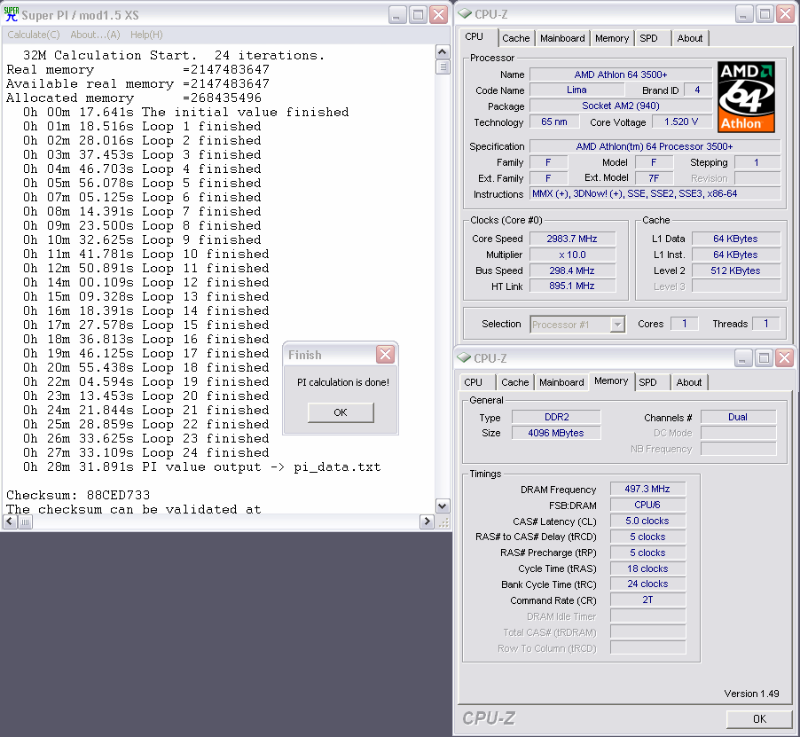Click DRAM Frequency value 497.3 MHz
This screenshot has width=800, height=737.
[647, 489]
